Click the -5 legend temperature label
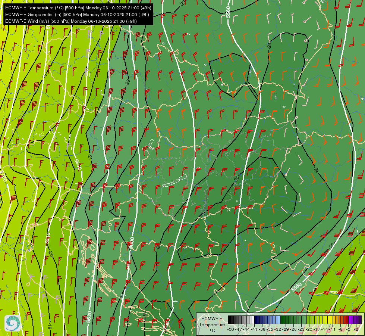 point(348,329)
